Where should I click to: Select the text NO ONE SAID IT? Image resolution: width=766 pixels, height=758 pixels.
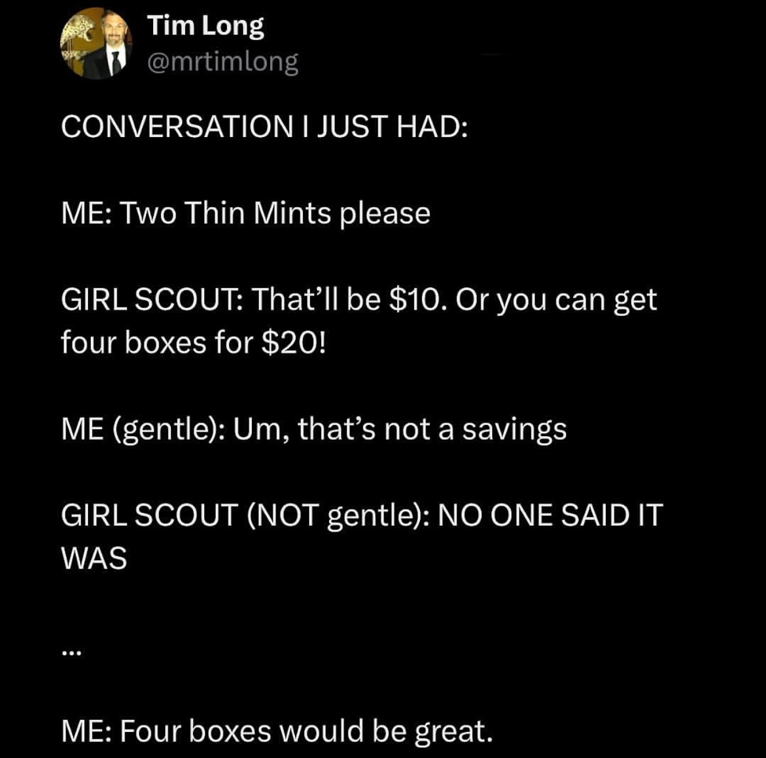[x=549, y=515]
